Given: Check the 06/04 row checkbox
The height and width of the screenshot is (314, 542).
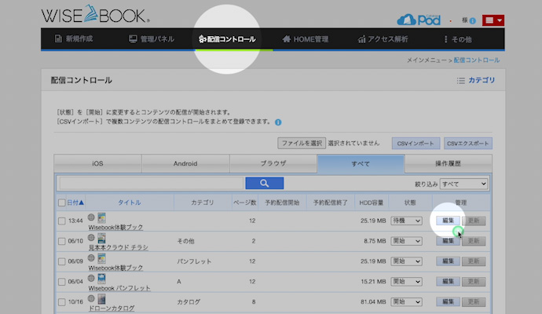Looking at the screenshot, I should pos(61,282).
